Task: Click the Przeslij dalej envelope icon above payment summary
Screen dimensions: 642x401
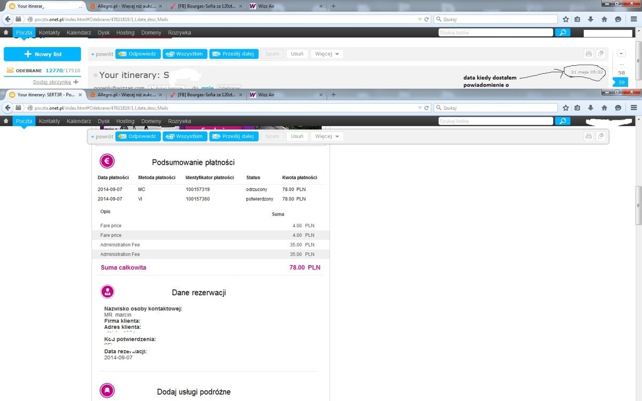Action: click(216, 136)
